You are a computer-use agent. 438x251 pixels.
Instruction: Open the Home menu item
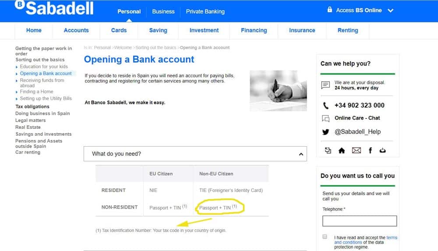coord(34,30)
